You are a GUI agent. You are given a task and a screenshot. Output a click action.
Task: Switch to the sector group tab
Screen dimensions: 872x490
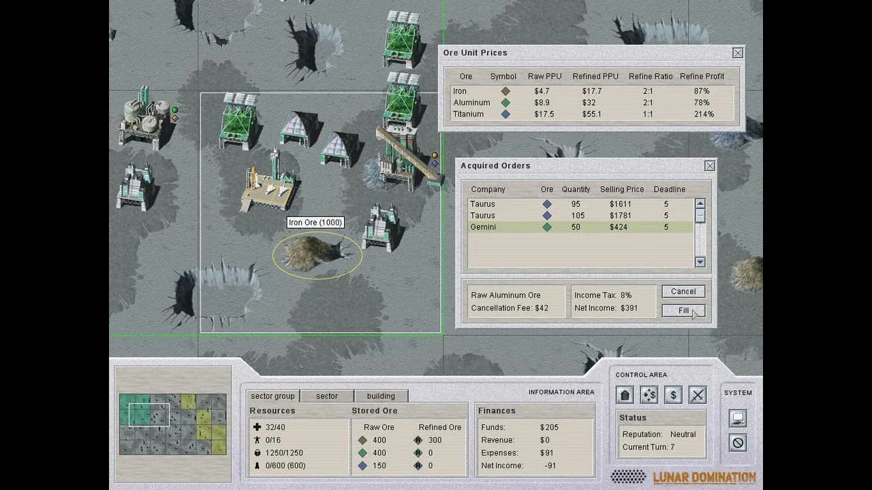pos(272,396)
